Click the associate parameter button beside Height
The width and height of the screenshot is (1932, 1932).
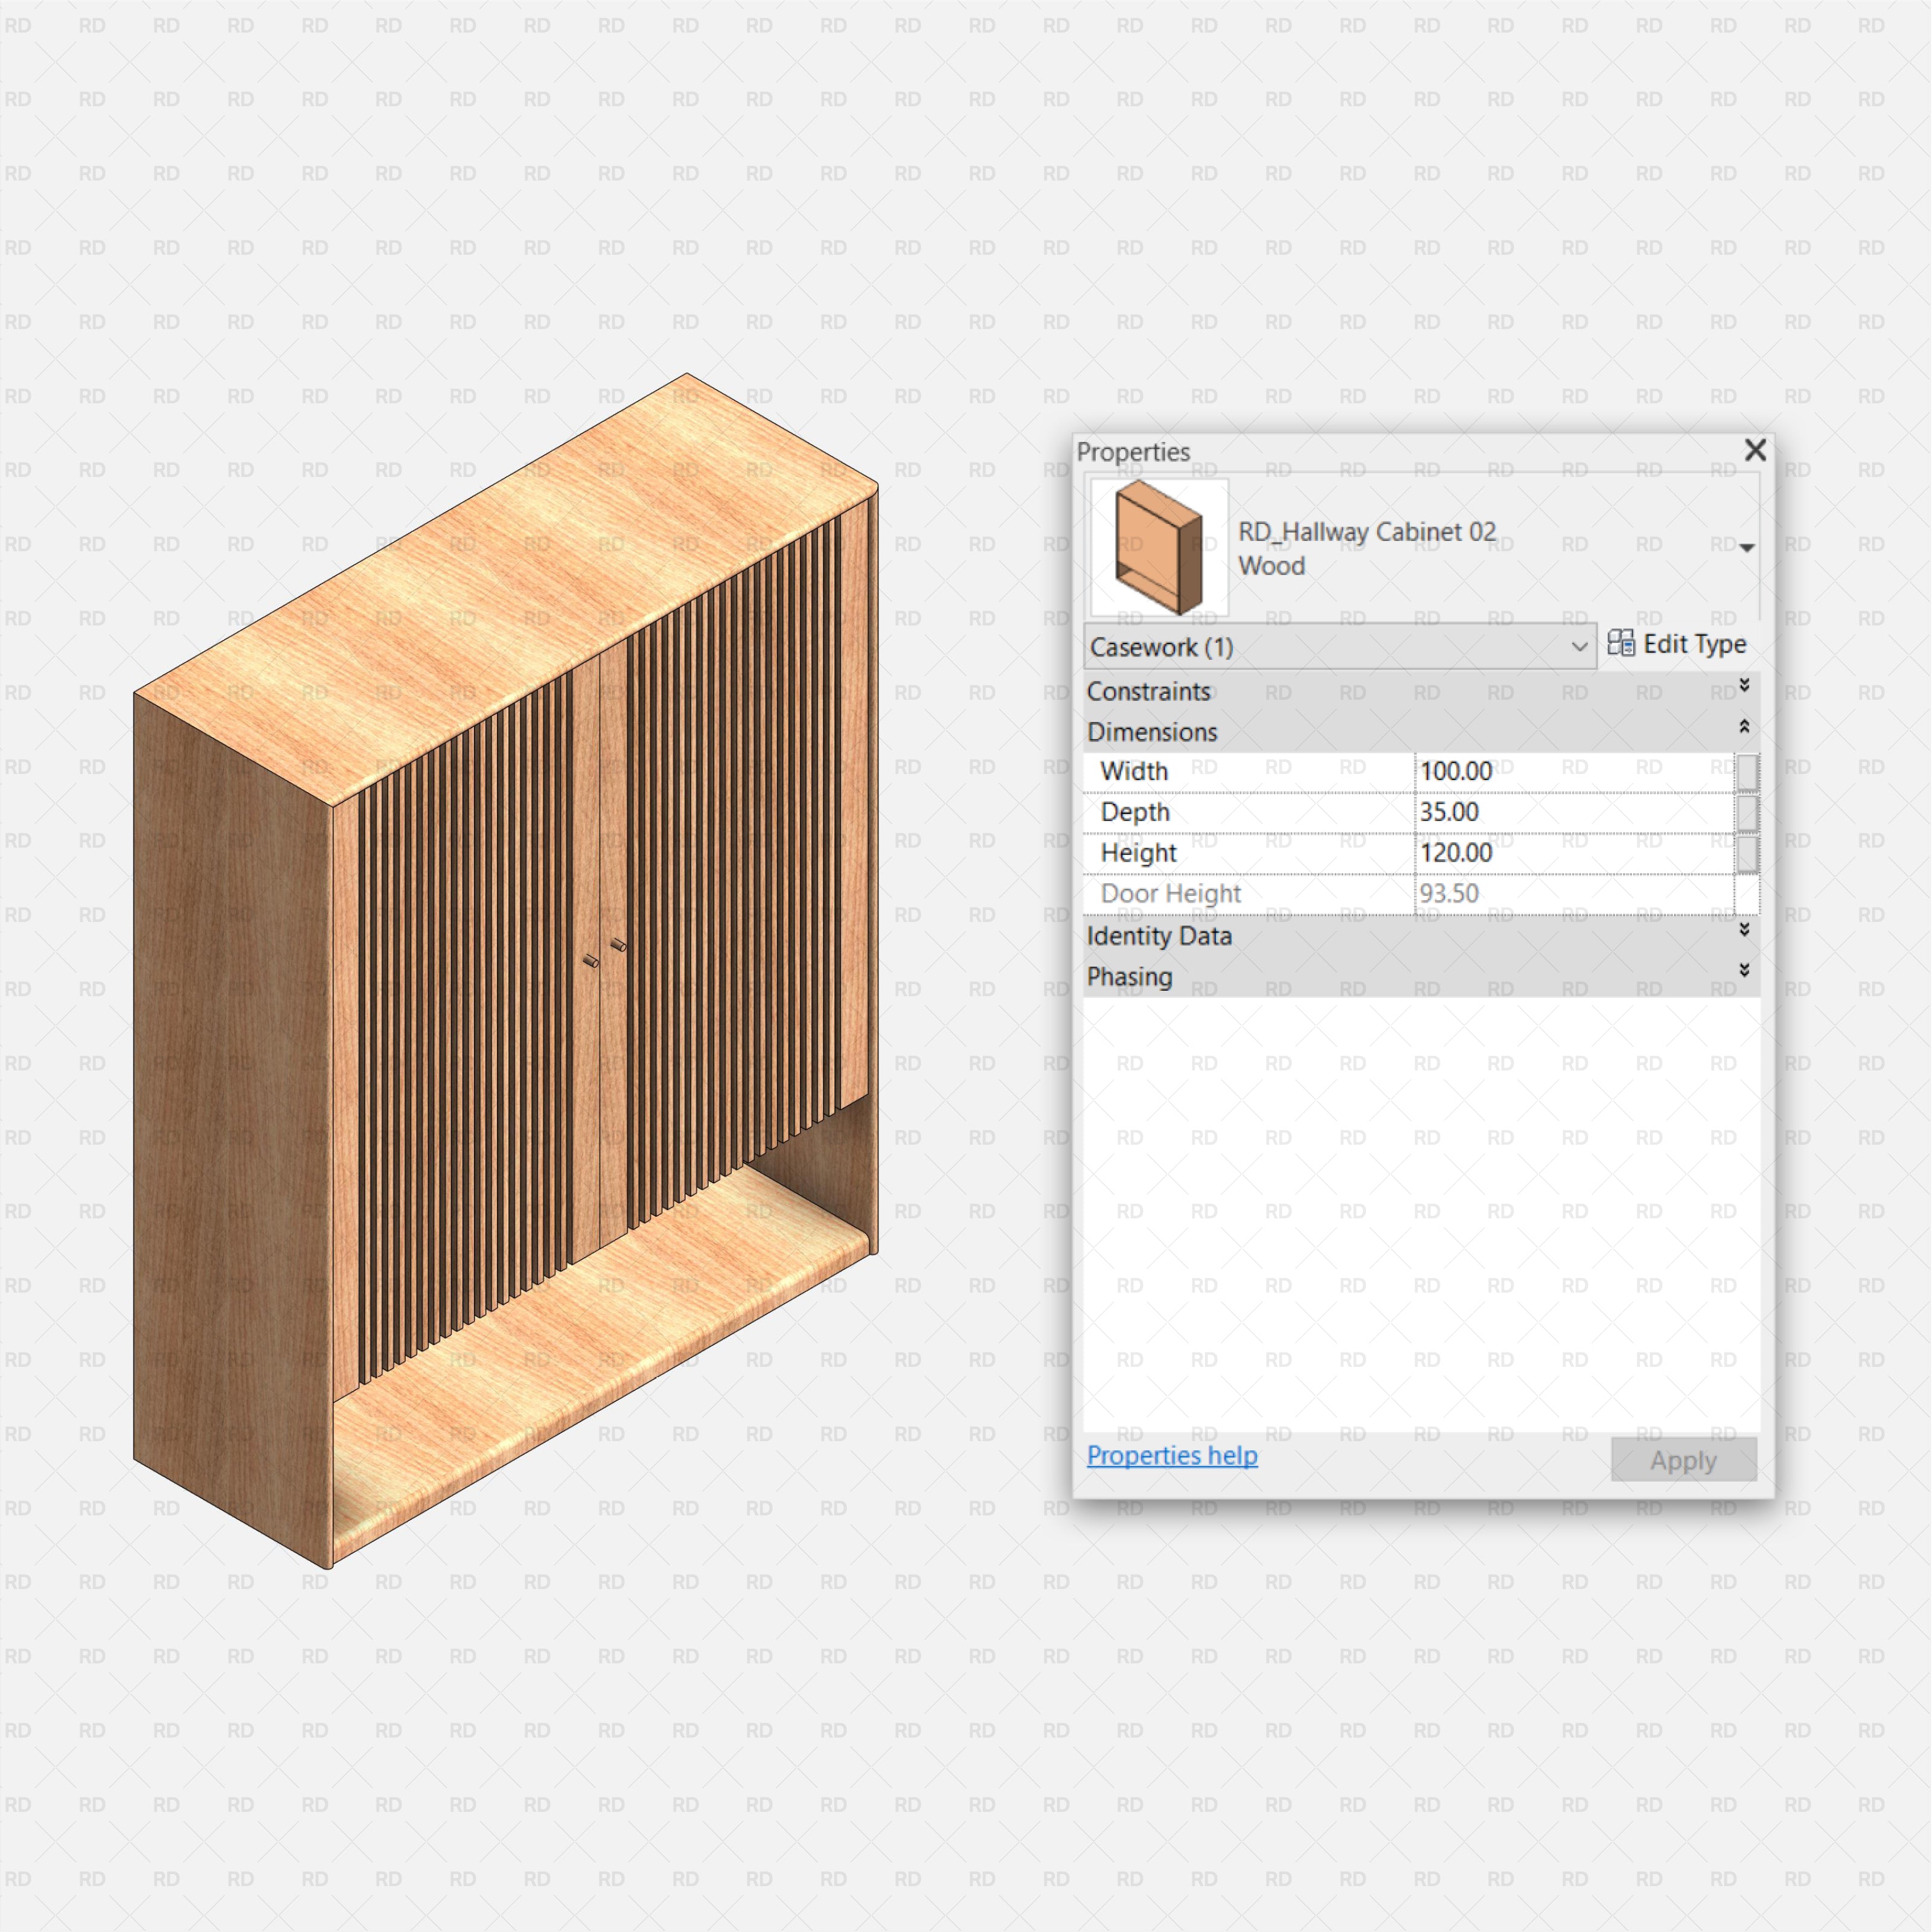(1747, 852)
